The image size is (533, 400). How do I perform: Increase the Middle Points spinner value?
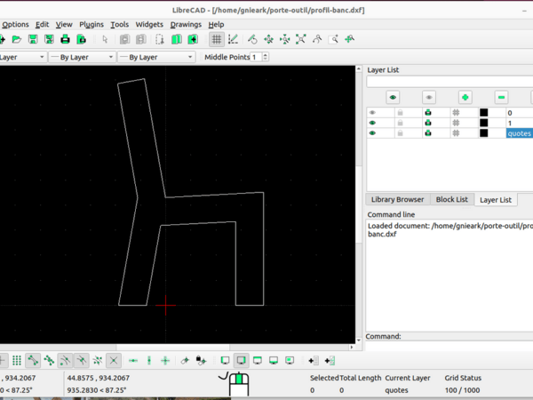(x=264, y=54)
